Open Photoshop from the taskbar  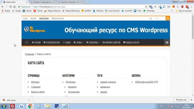tap(57, 106)
